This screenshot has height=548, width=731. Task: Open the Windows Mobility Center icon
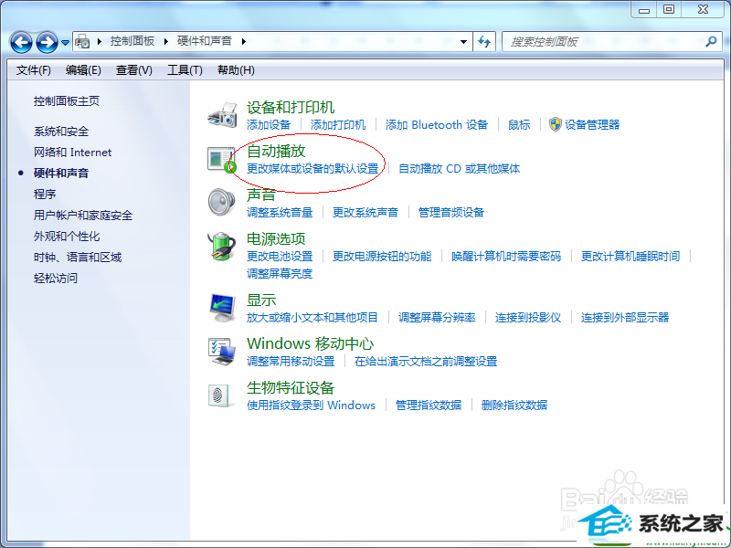(x=222, y=352)
